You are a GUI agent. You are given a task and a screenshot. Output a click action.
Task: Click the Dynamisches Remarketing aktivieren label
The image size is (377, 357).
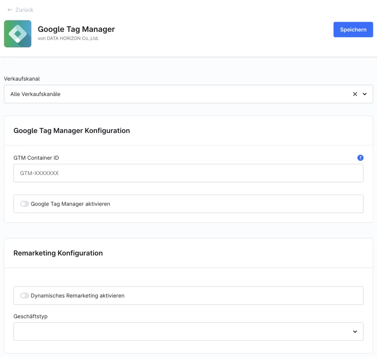(78, 296)
